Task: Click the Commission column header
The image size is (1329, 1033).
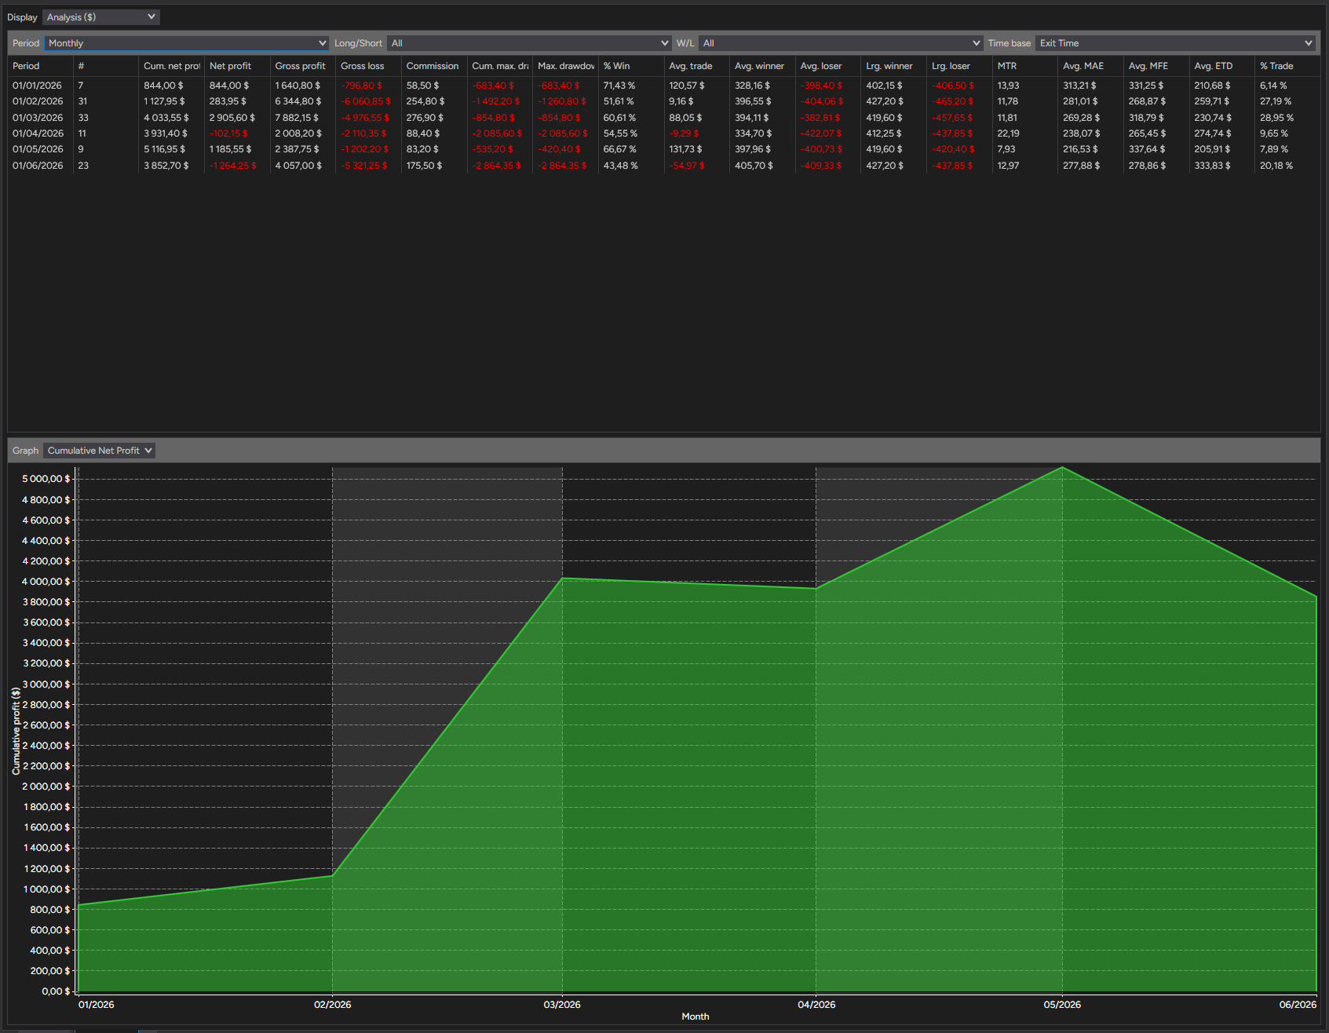Action: pos(434,66)
